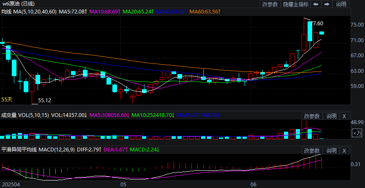
Task: Hide the main indicator via 隐藏主指标
Action: 296,4
